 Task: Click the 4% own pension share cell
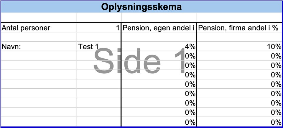coord(159,46)
